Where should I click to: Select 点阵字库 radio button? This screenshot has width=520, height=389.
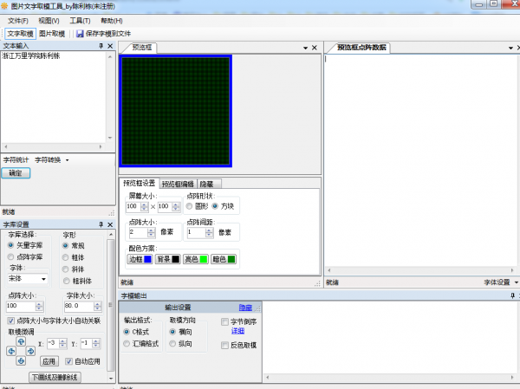pos(10,256)
